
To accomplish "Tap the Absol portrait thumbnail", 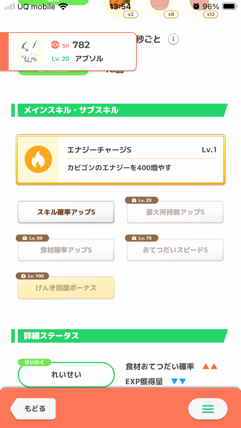I will click(x=30, y=52).
